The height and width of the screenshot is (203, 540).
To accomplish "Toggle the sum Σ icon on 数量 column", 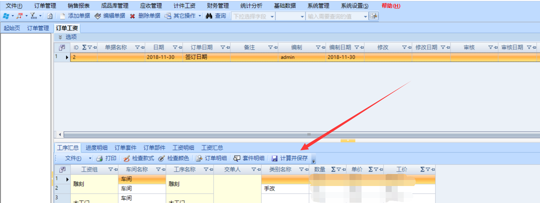I will tap(333, 170).
